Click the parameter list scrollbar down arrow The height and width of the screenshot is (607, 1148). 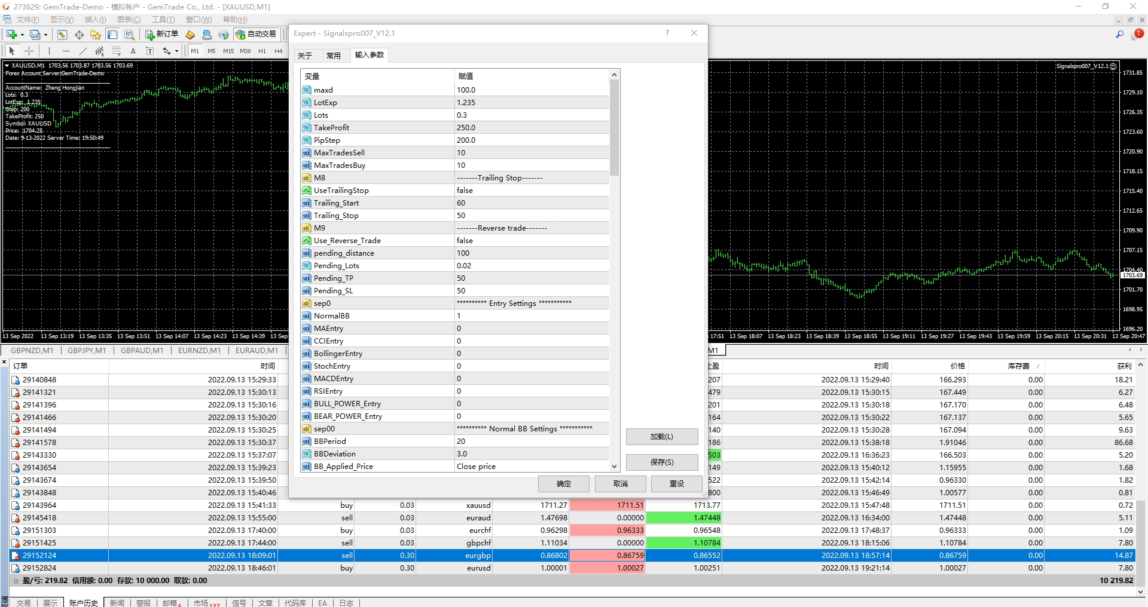[x=614, y=467]
